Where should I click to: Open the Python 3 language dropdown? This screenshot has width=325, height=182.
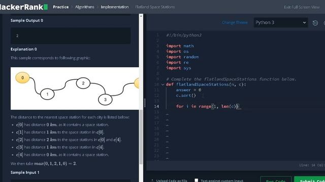point(281,22)
